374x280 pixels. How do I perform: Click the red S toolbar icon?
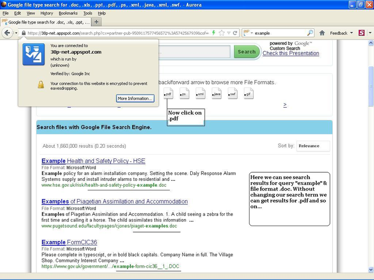point(362,33)
